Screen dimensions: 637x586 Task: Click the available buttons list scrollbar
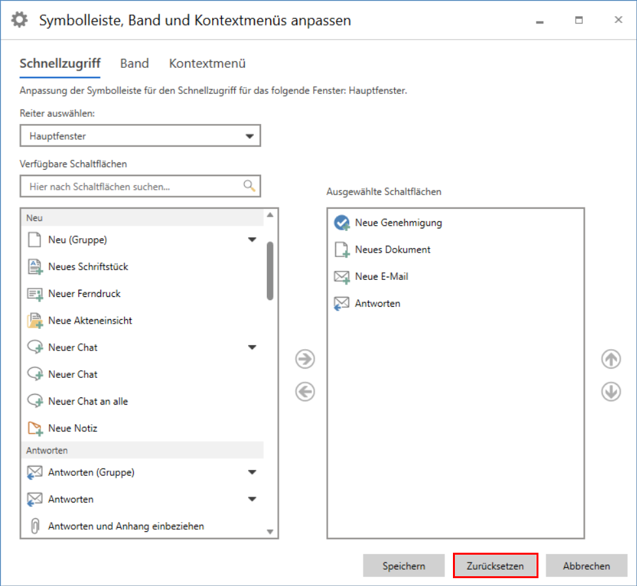[x=270, y=271]
